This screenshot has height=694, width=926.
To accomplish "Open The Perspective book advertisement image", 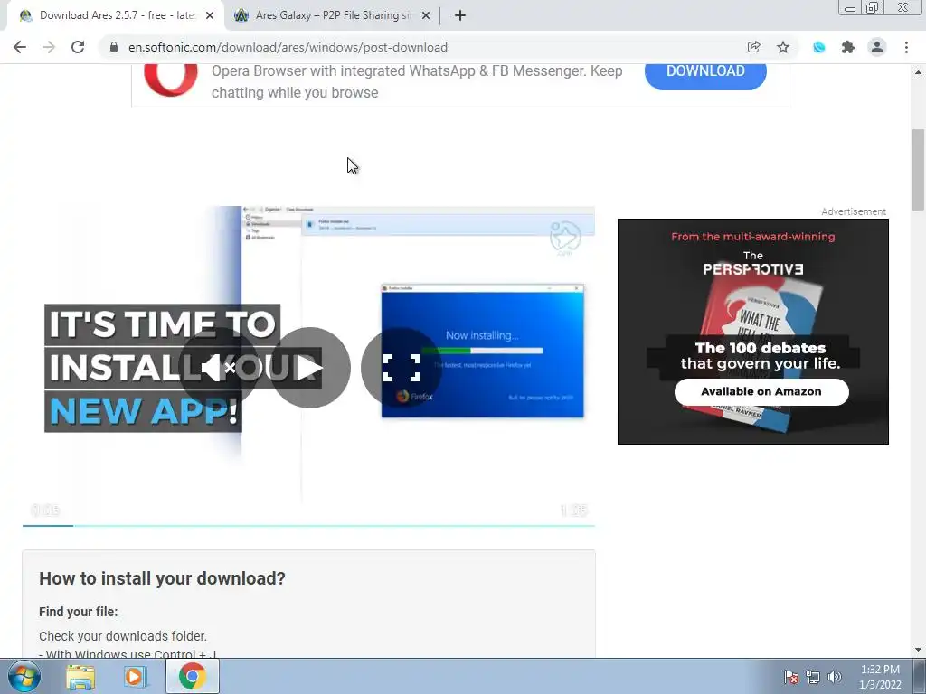I will point(753,331).
